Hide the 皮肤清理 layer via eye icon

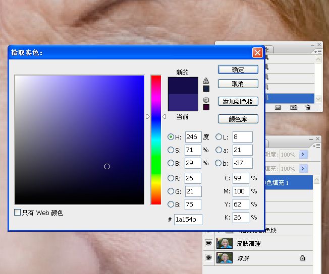pyautogui.click(x=208, y=243)
